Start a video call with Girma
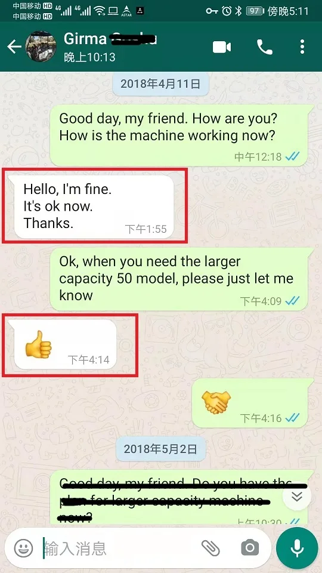Viewport: 322px width, 573px height. (222, 47)
